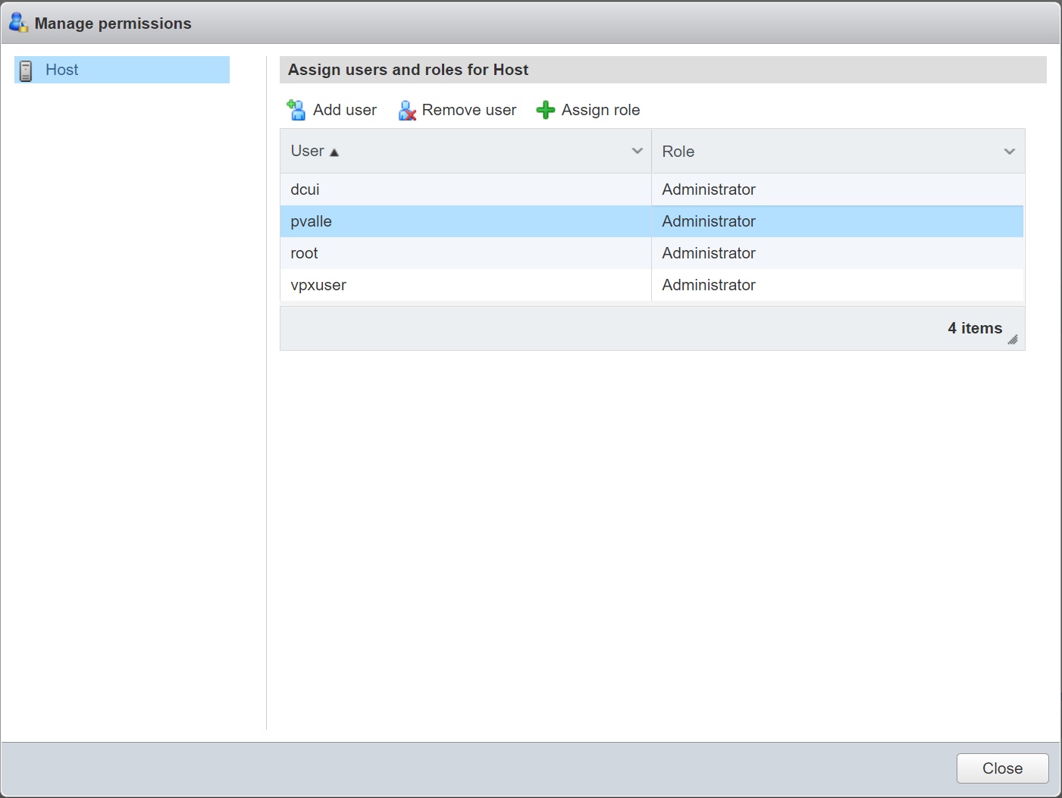Click the Add user label

pyautogui.click(x=344, y=110)
